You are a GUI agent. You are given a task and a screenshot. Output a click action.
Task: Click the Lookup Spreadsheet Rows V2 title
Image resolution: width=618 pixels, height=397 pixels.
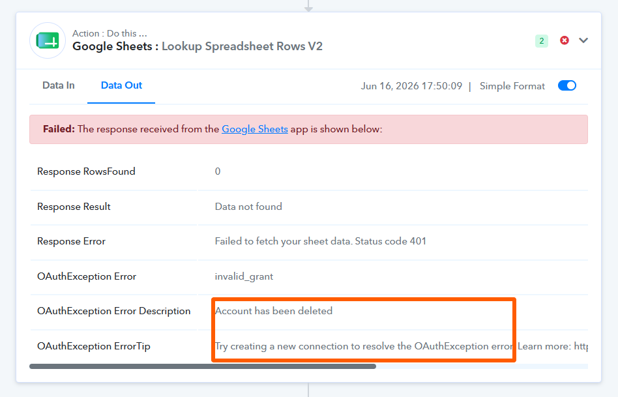pyautogui.click(x=242, y=46)
